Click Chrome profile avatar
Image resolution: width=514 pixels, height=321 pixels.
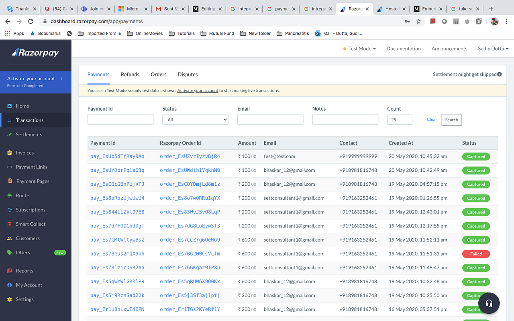tap(495, 21)
